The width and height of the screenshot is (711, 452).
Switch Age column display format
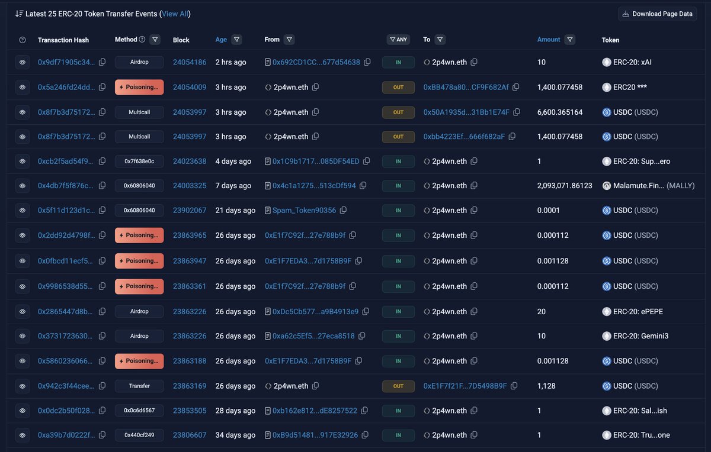pyautogui.click(x=221, y=40)
